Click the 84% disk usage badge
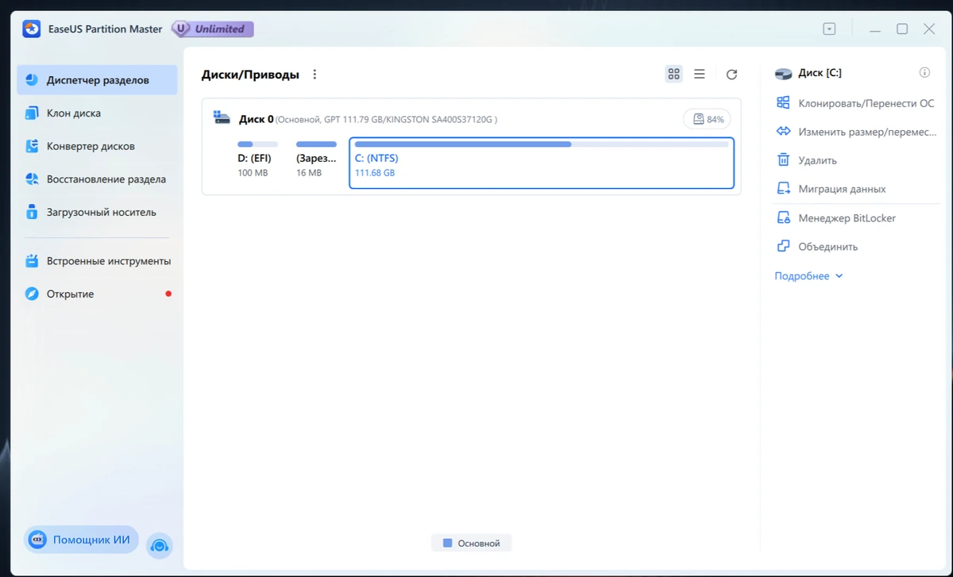 708,119
